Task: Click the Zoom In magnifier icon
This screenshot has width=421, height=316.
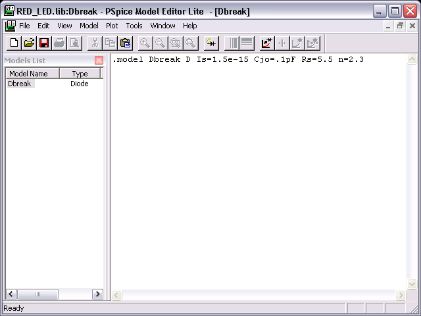Action: (x=145, y=43)
